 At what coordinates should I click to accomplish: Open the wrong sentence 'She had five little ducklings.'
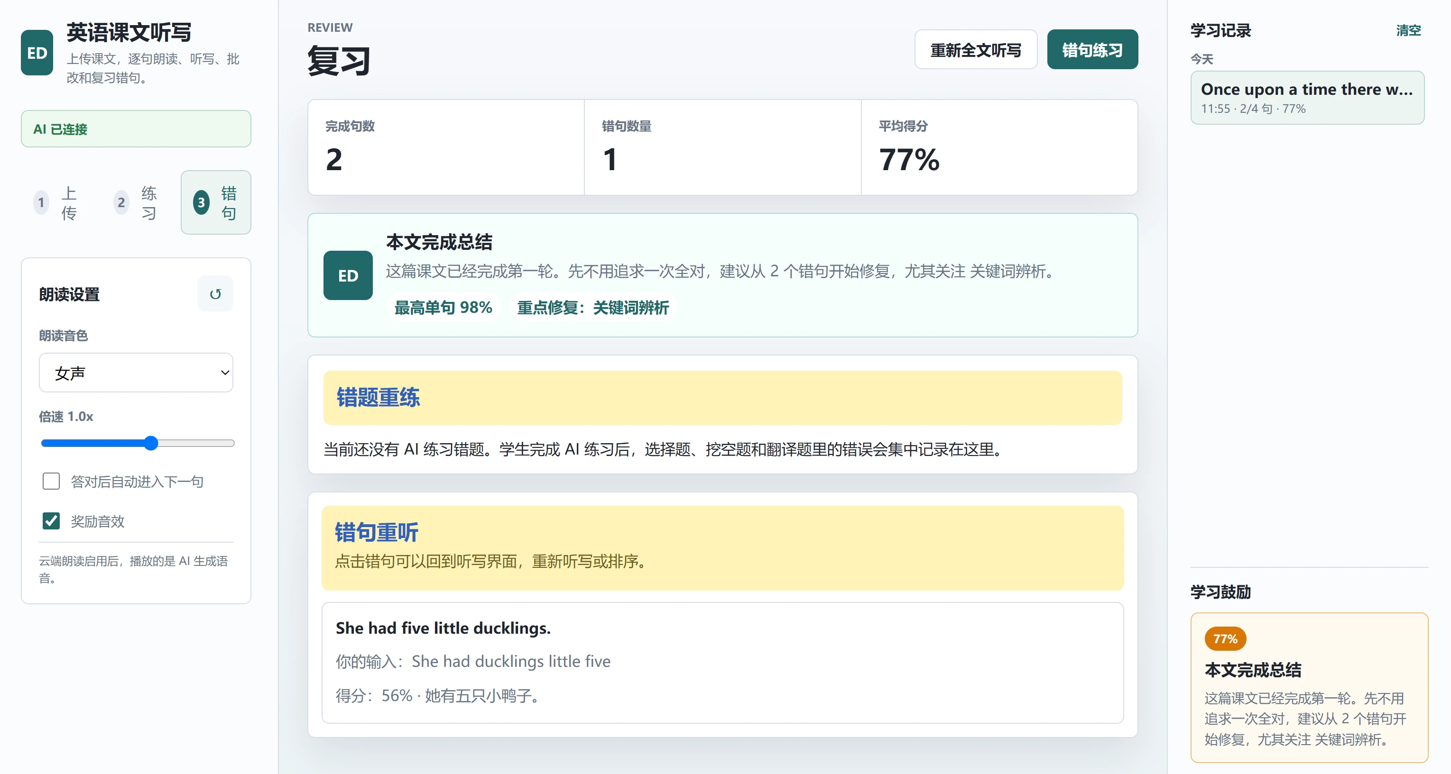tap(722, 663)
